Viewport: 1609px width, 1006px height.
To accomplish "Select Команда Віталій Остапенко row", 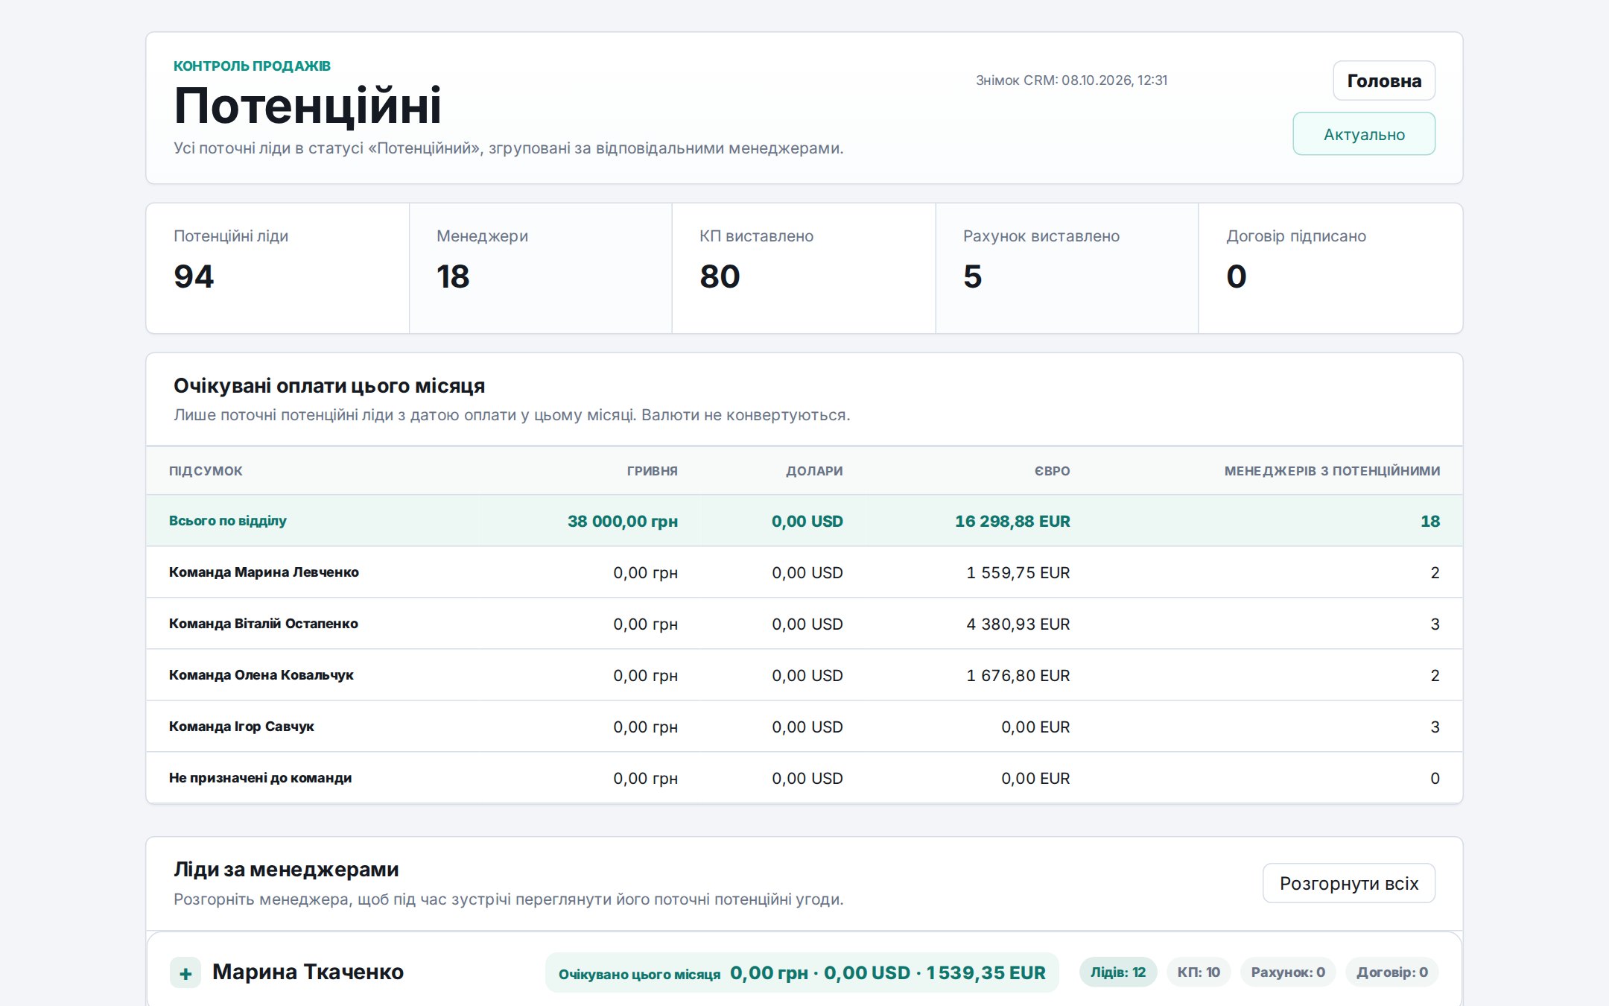I will point(805,624).
